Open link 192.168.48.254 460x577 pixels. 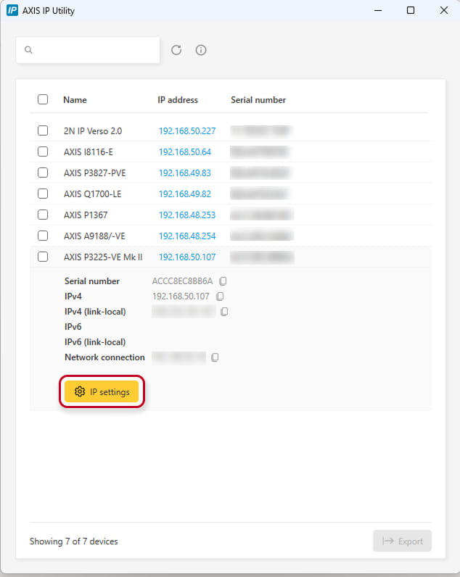point(187,236)
